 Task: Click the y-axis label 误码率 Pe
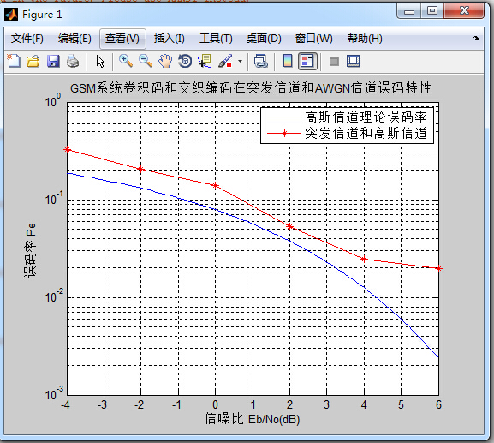(31, 250)
